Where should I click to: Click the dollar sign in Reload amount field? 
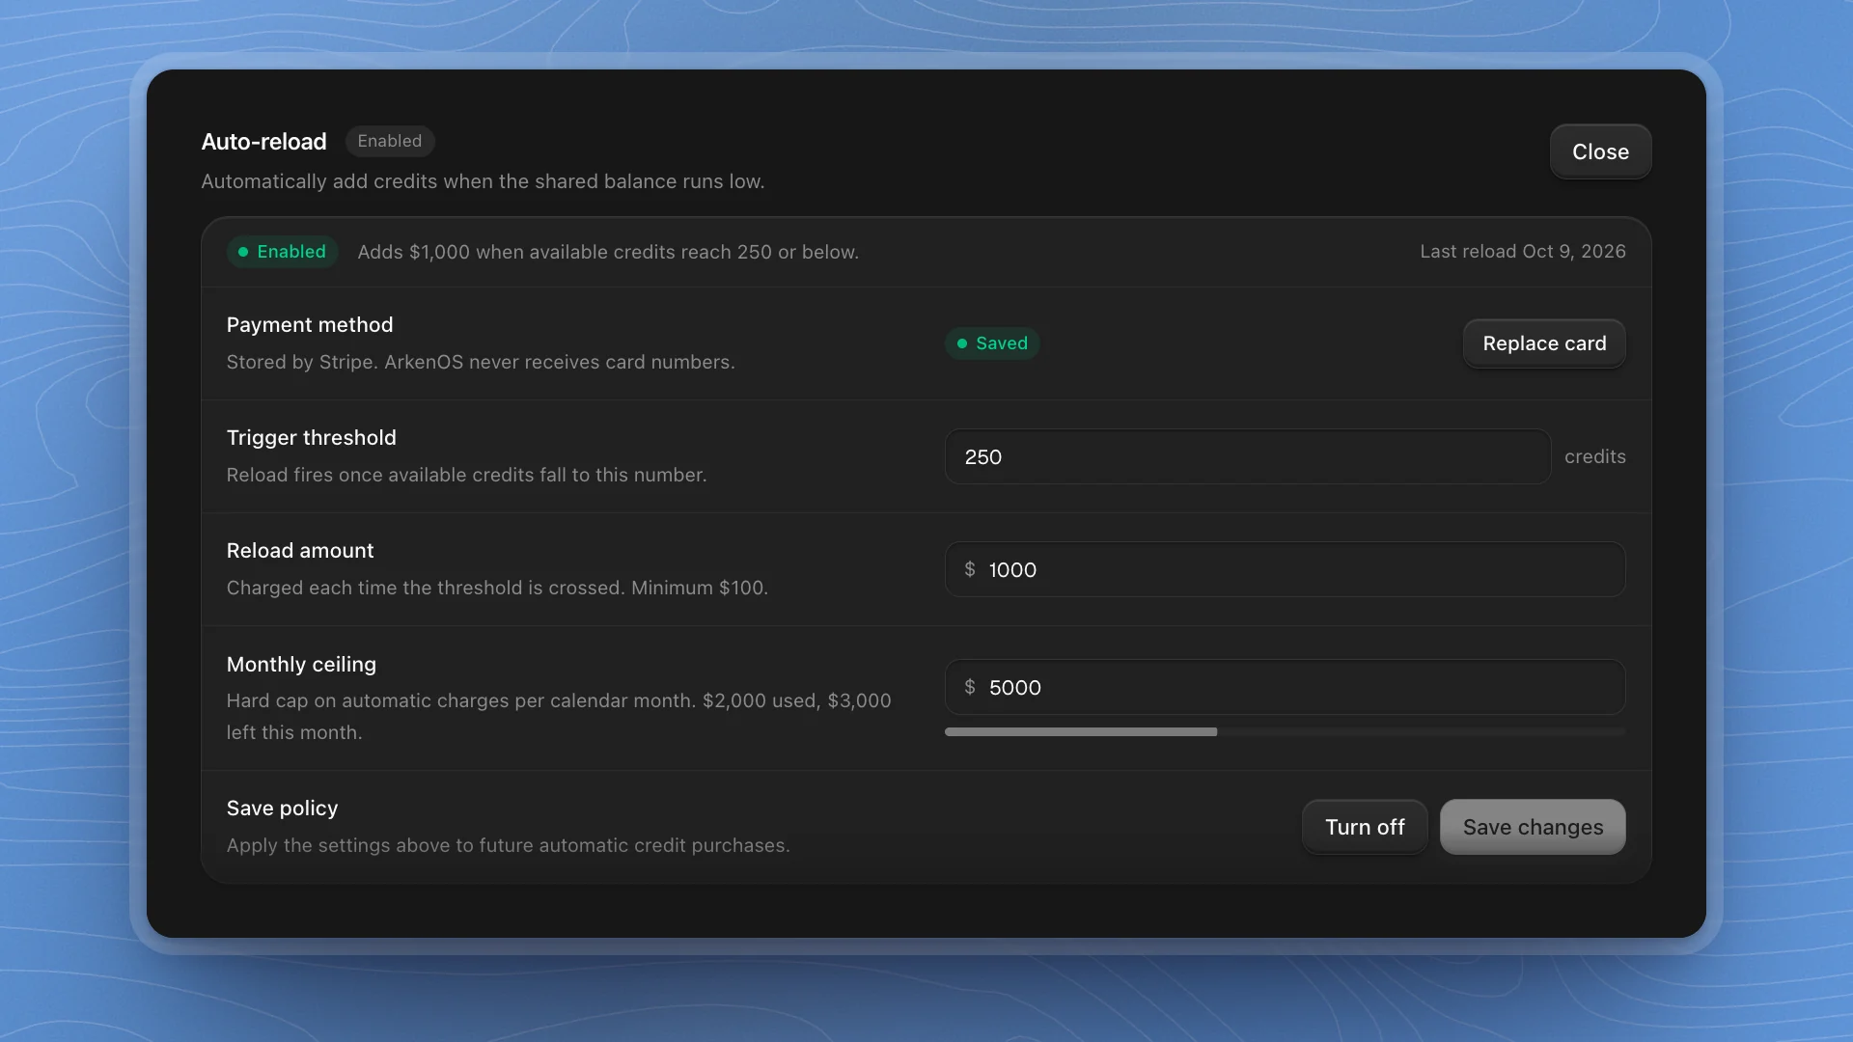[970, 569]
